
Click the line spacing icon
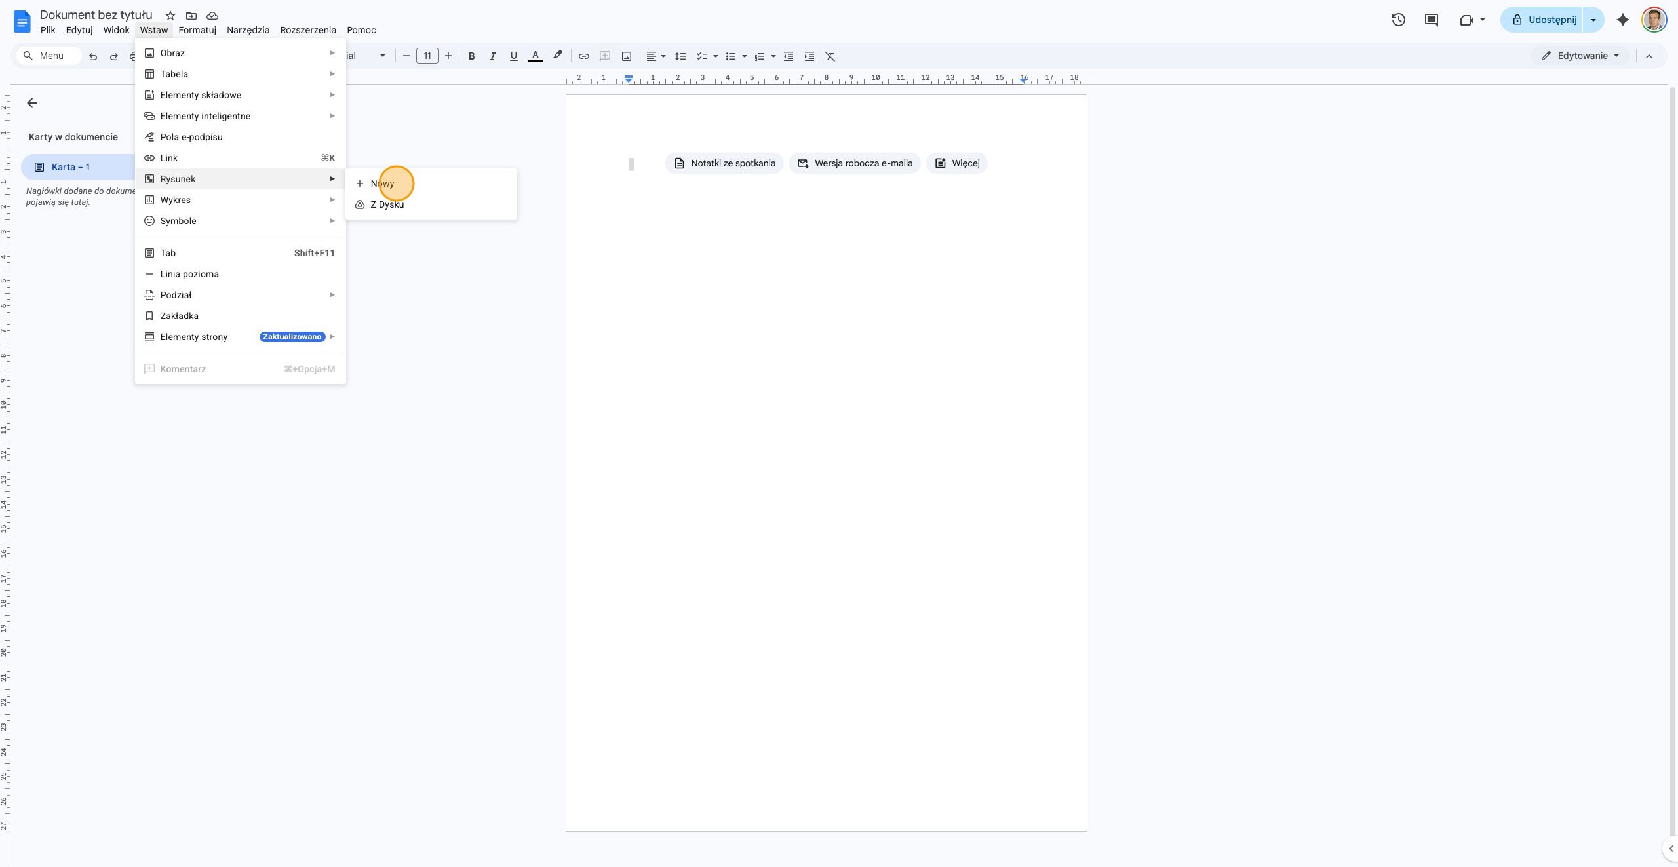pos(680,56)
